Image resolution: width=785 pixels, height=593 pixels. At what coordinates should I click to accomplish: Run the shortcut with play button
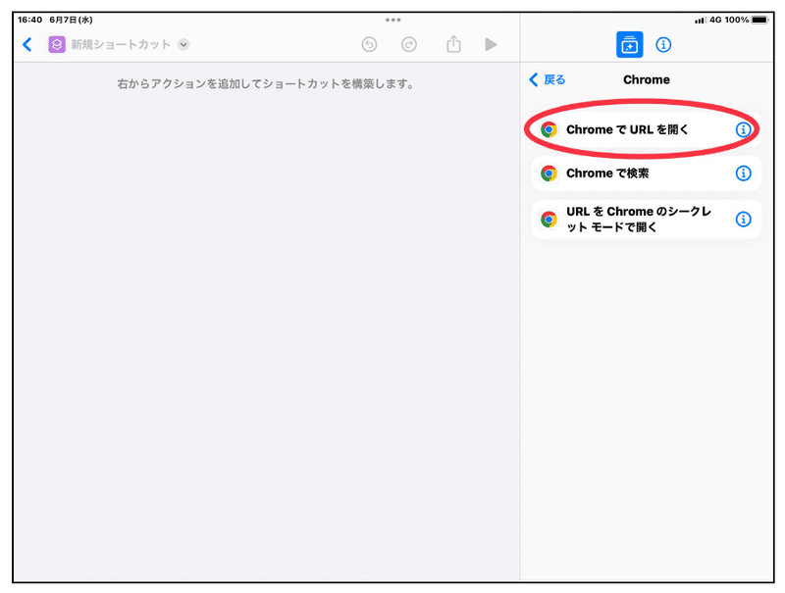coord(492,44)
